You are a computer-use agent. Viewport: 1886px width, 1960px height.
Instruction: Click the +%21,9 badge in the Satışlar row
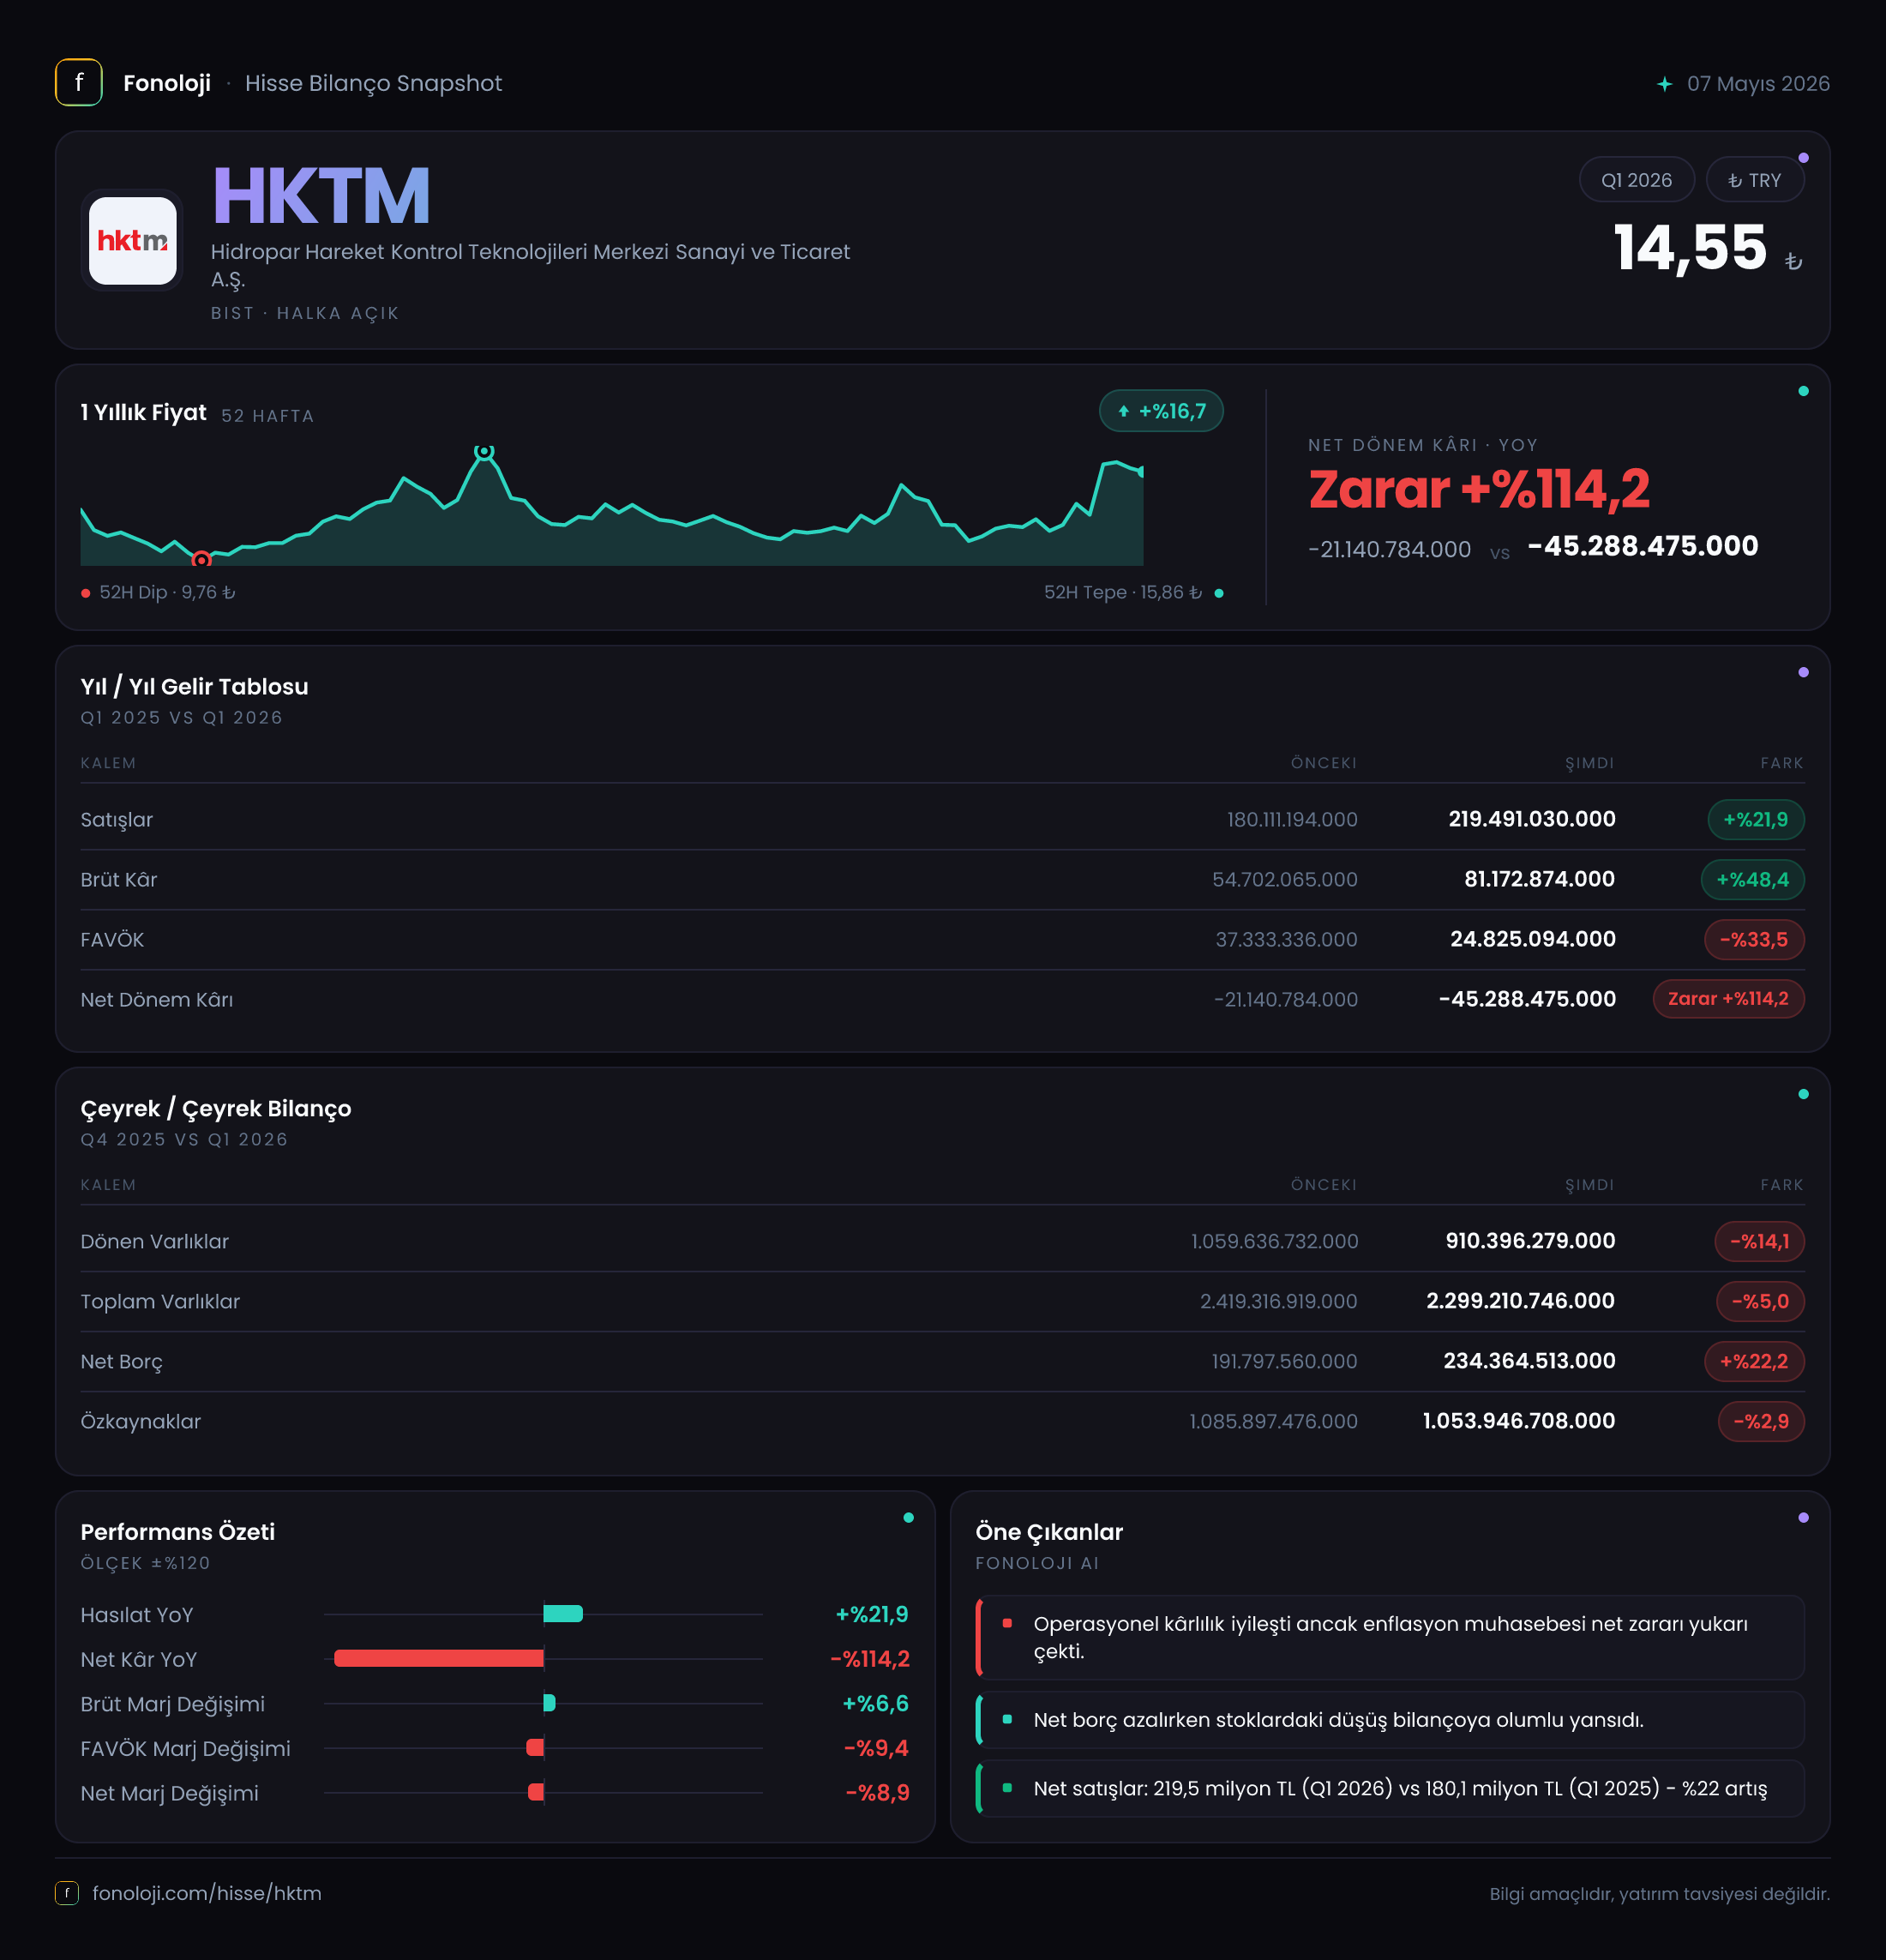point(1755,820)
